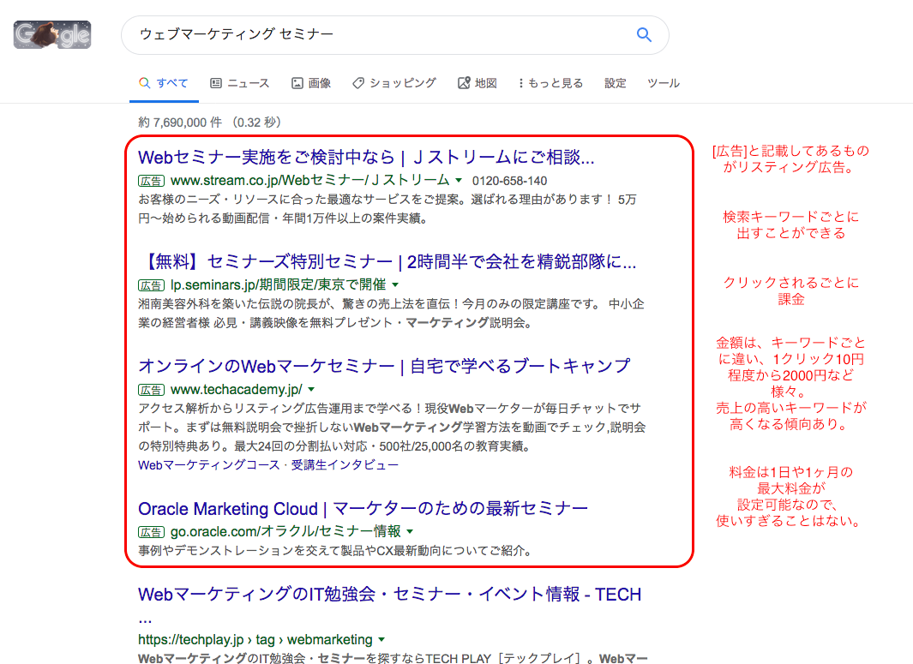
Task: Click the three-dot icon beside もっと見る
Action: click(x=520, y=83)
